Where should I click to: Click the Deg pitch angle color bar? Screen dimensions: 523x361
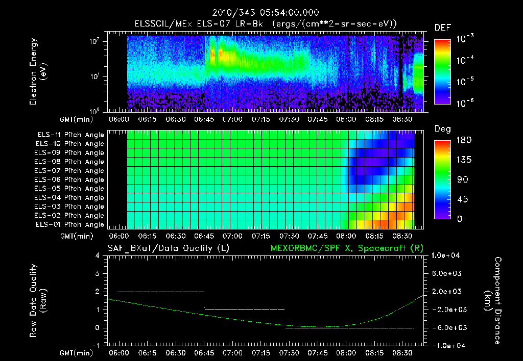tap(442, 180)
